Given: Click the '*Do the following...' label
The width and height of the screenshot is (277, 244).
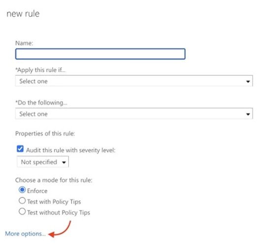Looking at the screenshot, I should 41,103.
